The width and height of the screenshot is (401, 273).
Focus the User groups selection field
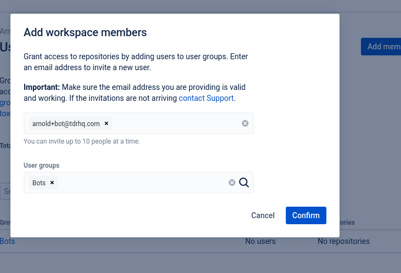[x=143, y=183]
